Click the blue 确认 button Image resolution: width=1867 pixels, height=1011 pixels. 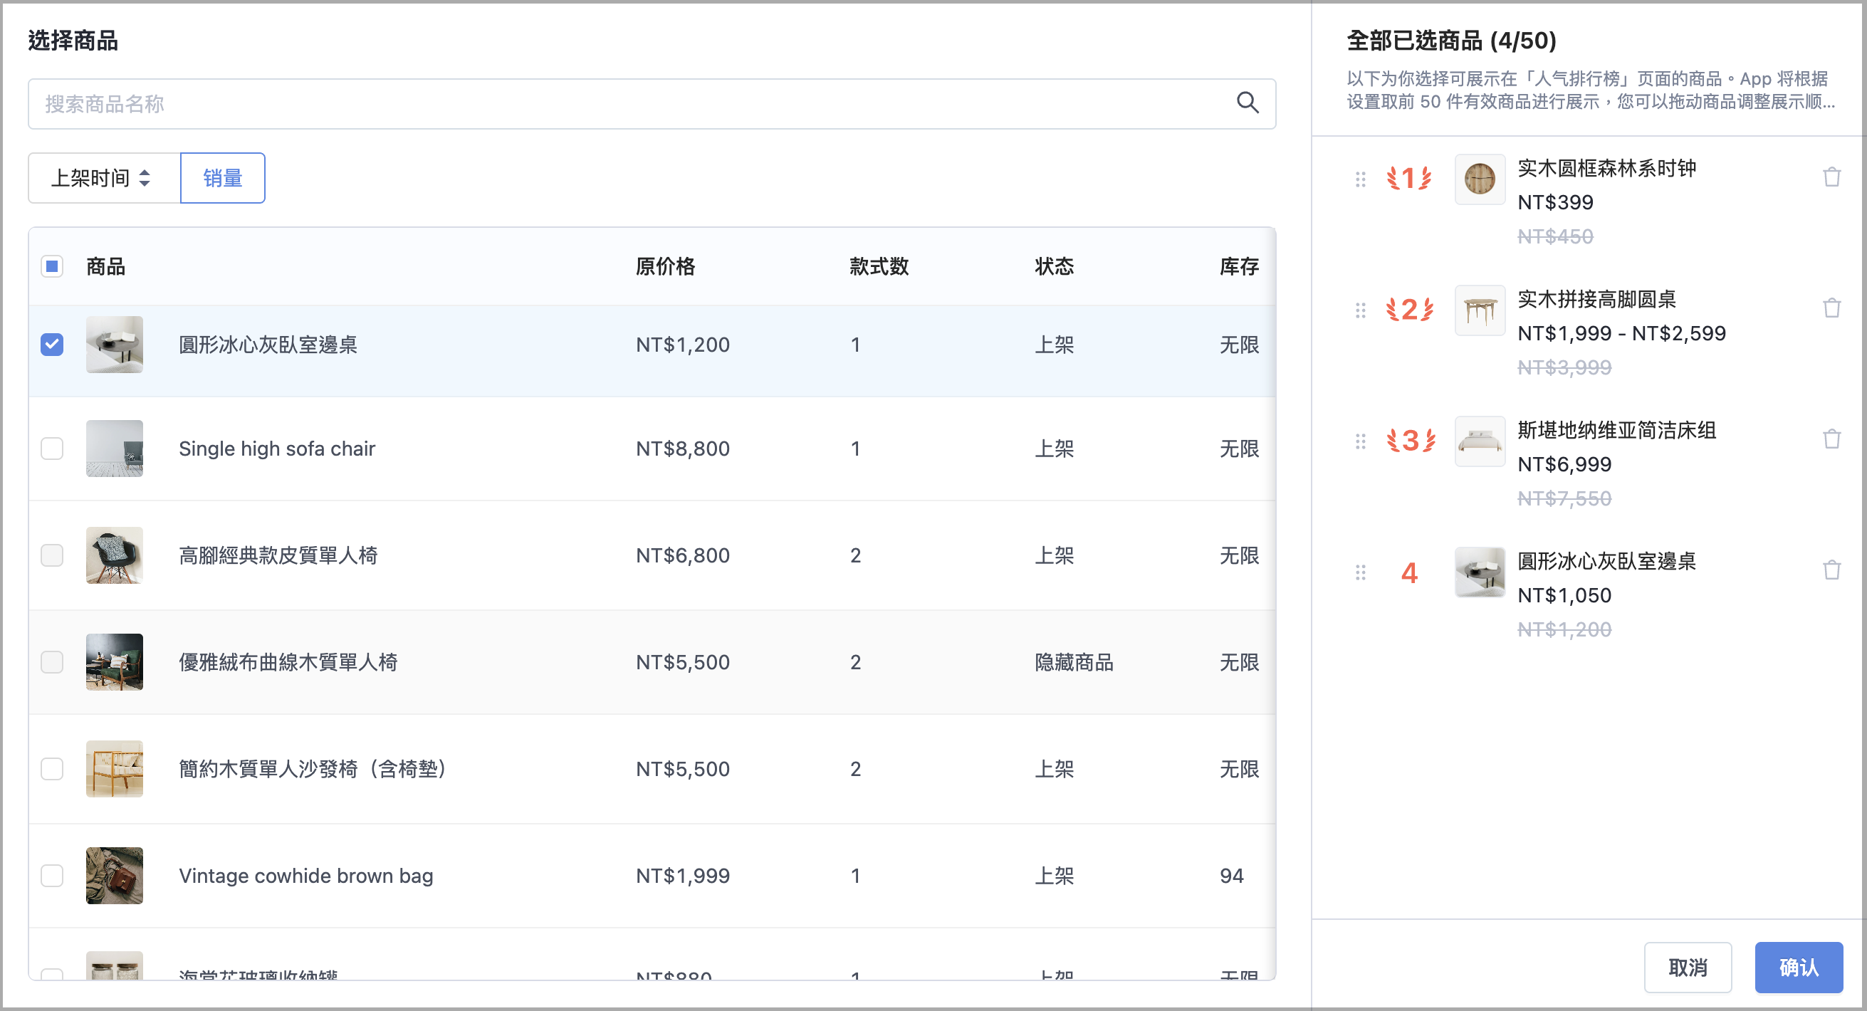(x=1798, y=968)
